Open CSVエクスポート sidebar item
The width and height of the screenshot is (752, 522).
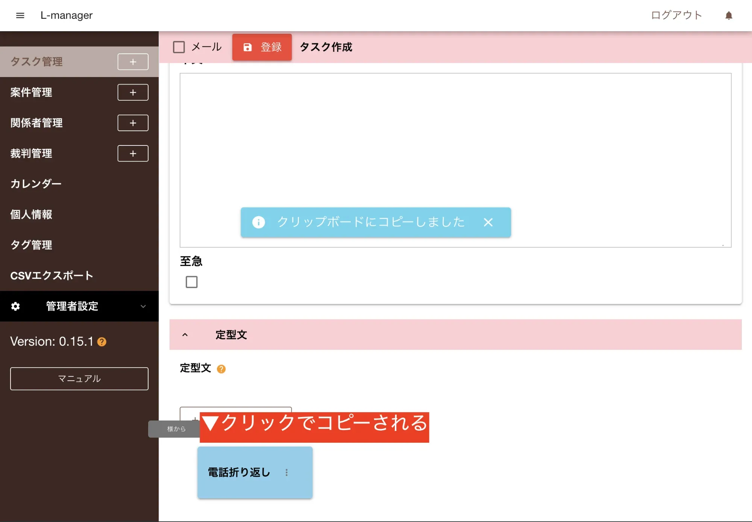(x=52, y=275)
